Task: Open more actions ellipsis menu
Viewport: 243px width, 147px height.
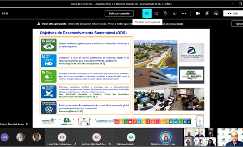Action: point(184,14)
